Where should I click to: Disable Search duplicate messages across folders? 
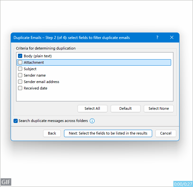pos(16,121)
